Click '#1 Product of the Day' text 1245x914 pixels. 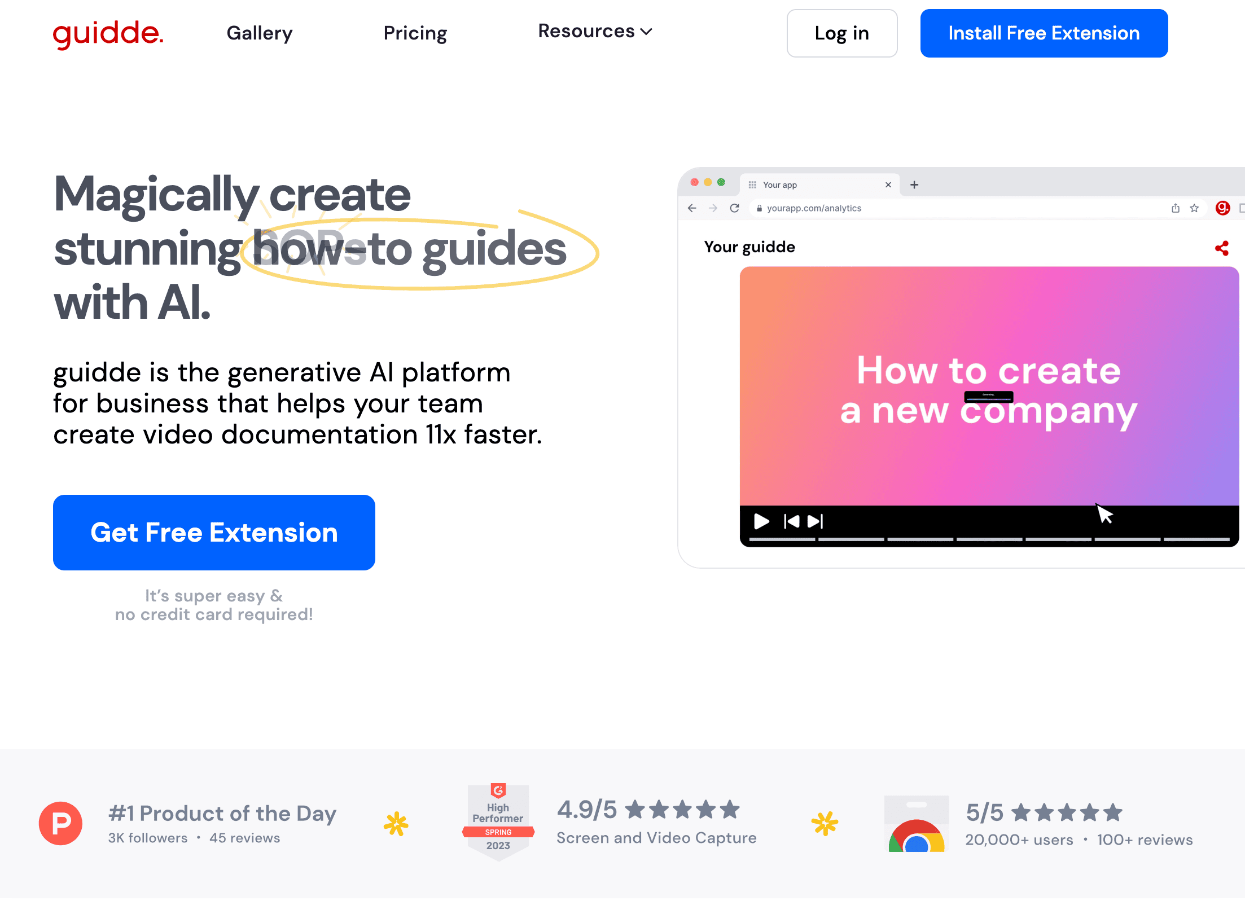[222, 814]
